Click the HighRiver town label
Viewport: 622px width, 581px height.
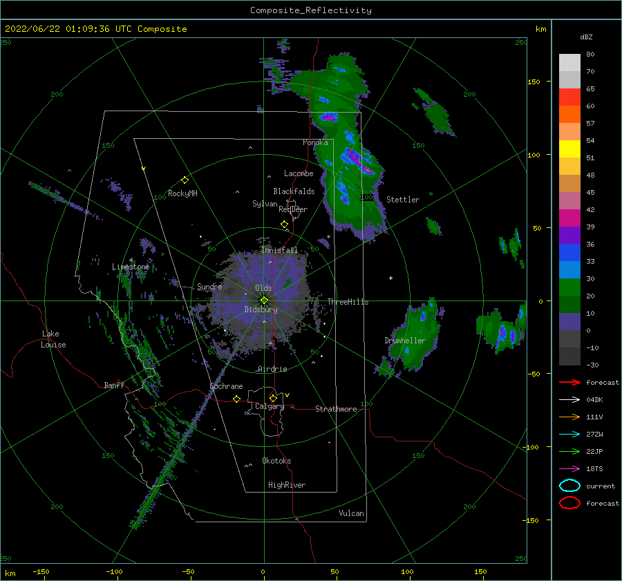click(287, 485)
